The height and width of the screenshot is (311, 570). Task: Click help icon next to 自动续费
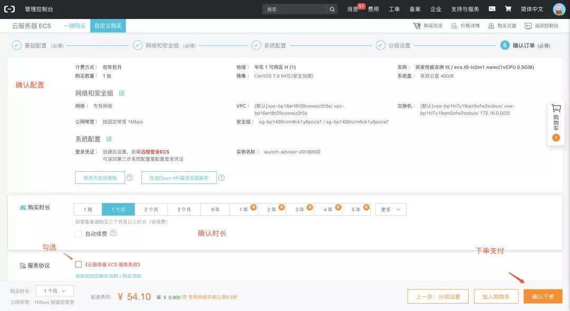113,234
